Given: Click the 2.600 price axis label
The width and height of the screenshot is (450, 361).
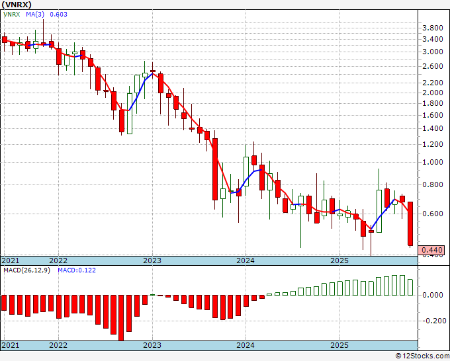Looking at the screenshot, I should 433,66.
